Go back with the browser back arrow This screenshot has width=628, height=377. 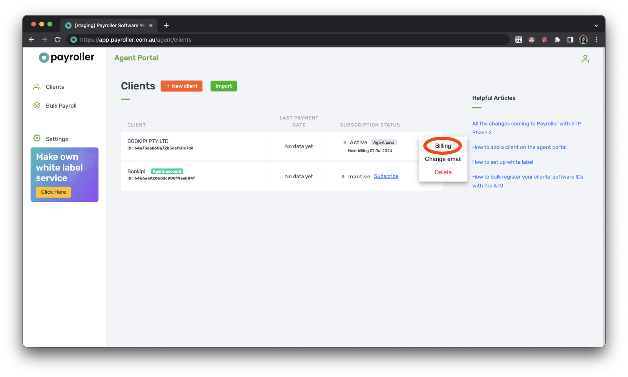(x=31, y=40)
